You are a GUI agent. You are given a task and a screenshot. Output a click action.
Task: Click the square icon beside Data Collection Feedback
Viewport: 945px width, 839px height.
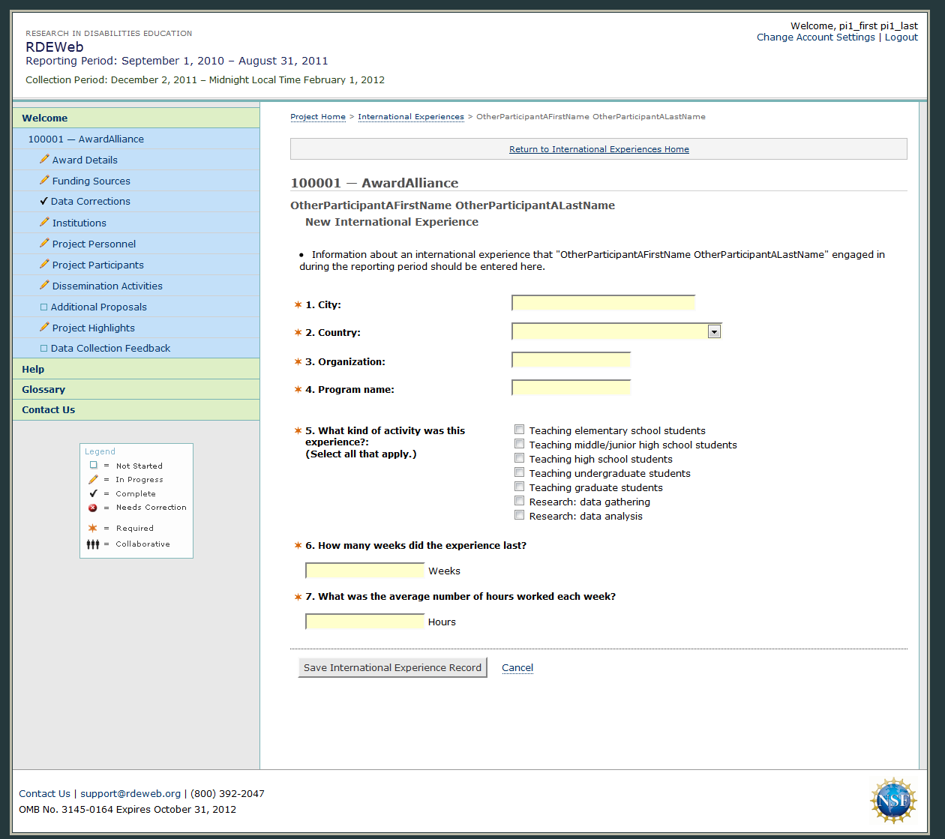(43, 349)
